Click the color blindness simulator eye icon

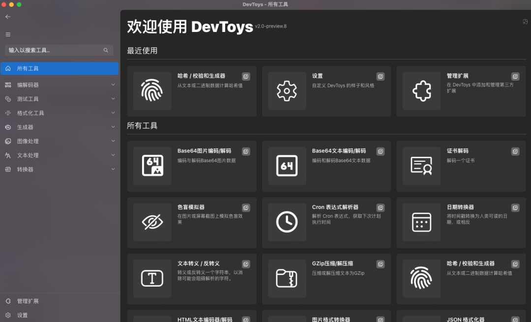(x=152, y=222)
